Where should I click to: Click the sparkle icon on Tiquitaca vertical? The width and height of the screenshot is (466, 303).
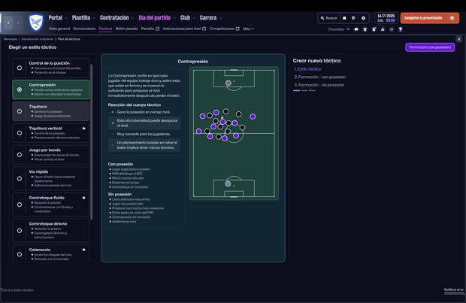pos(84,129)
